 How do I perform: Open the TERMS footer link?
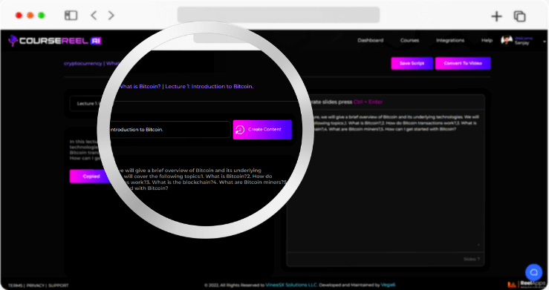15,286
